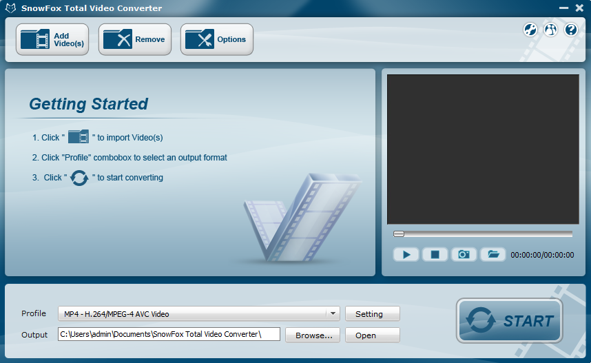Open the users/community icon at top right
This screenshot has width=591, height=363.
pyautogui.click(x=550, y=30)
